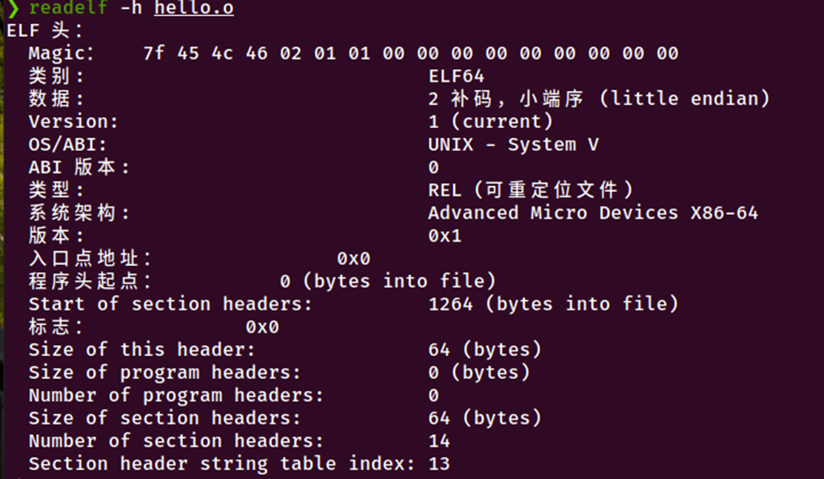Click the 入口点地址 0x0 value
824x479 pixels.
[x=354, y=258]
